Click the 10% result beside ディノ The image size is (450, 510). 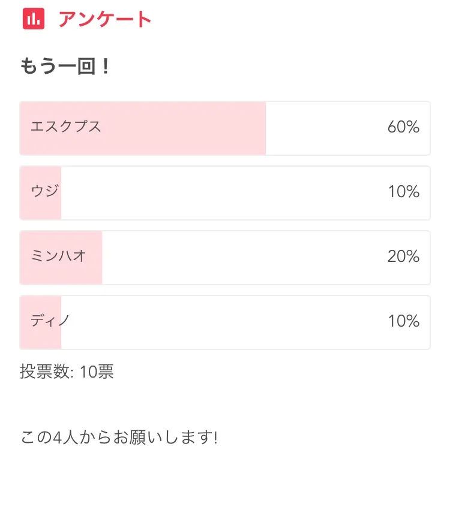(403, 321)
